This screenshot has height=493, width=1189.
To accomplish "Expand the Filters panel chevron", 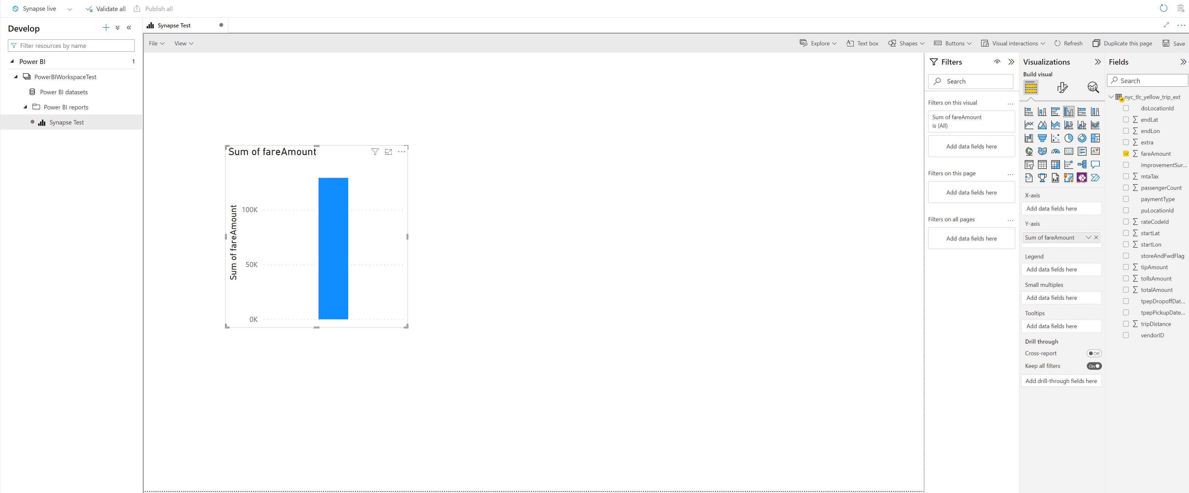I will [1011, 61].
